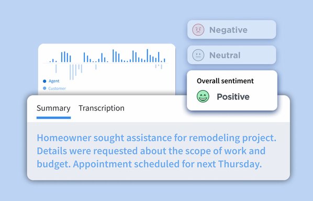Toggle the Customer series in legend
This screenshot has height=201, width=313.
[57, 88]
